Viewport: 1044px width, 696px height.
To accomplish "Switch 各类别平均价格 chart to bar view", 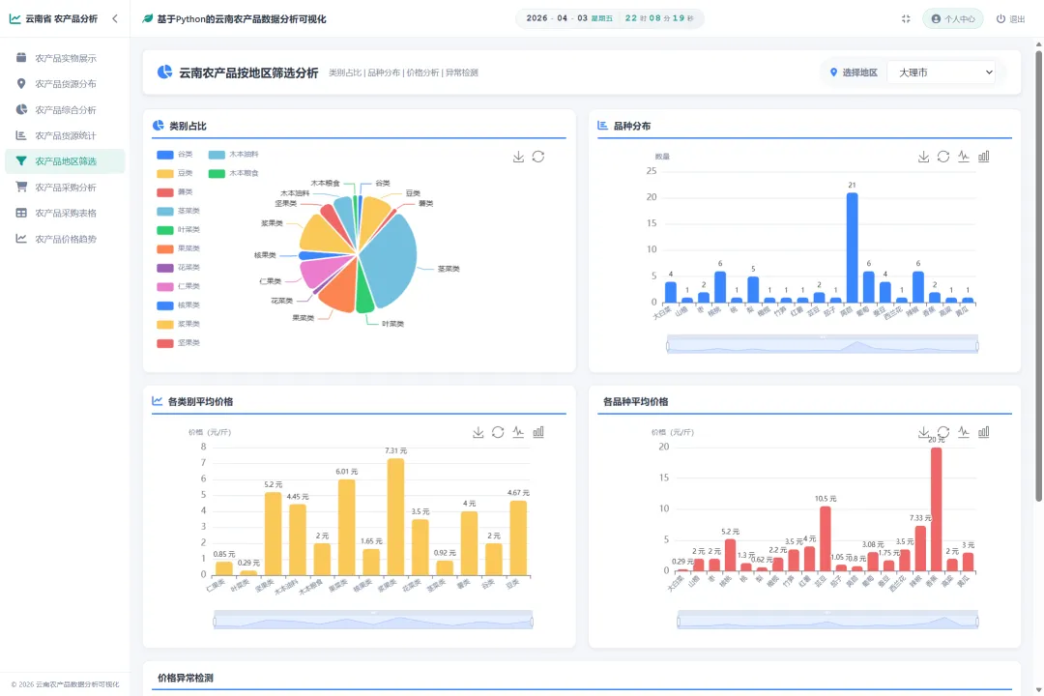I will tap(538, 432).
